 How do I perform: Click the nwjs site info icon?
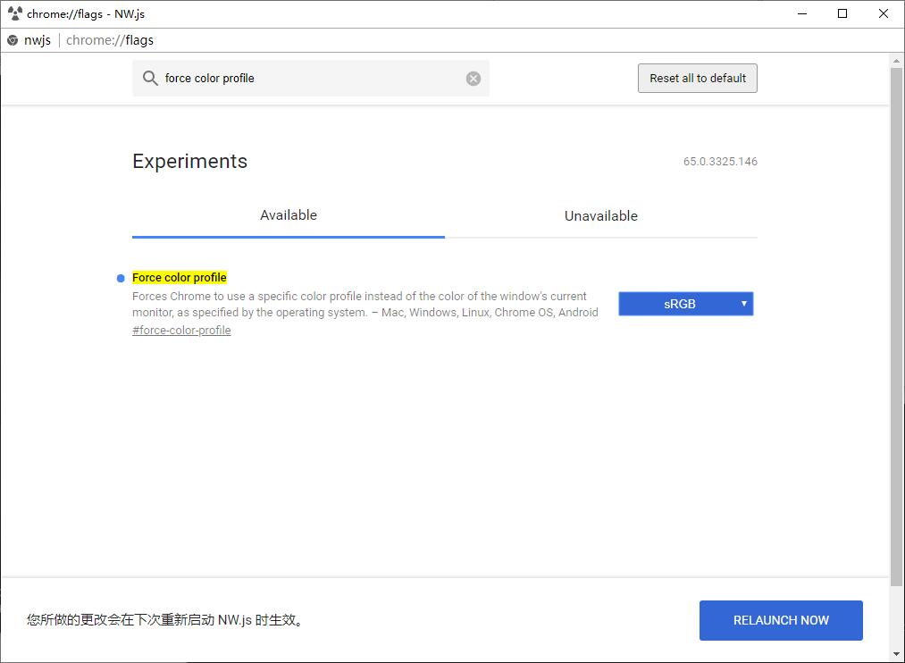[x=13, y=40]
